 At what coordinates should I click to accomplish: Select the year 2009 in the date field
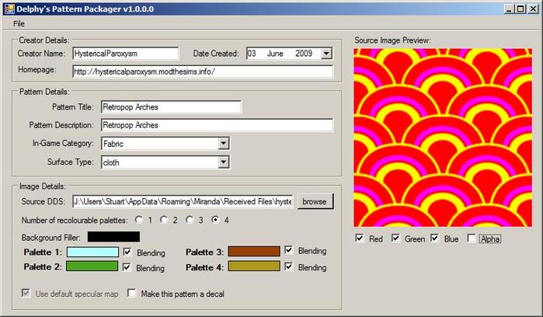click(x=304, y=54)
